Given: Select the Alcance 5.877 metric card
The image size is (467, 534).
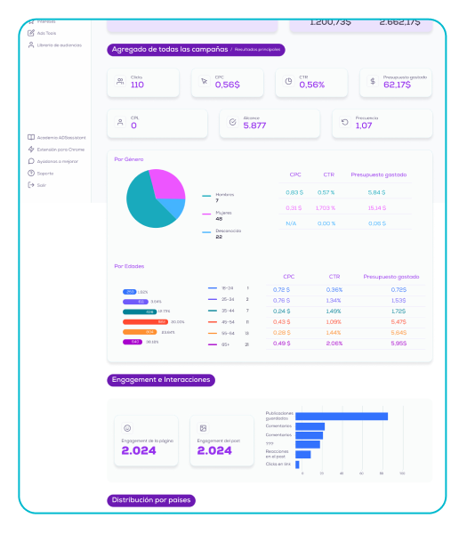Looking at the screenshot, I should [x=270, y=124].
